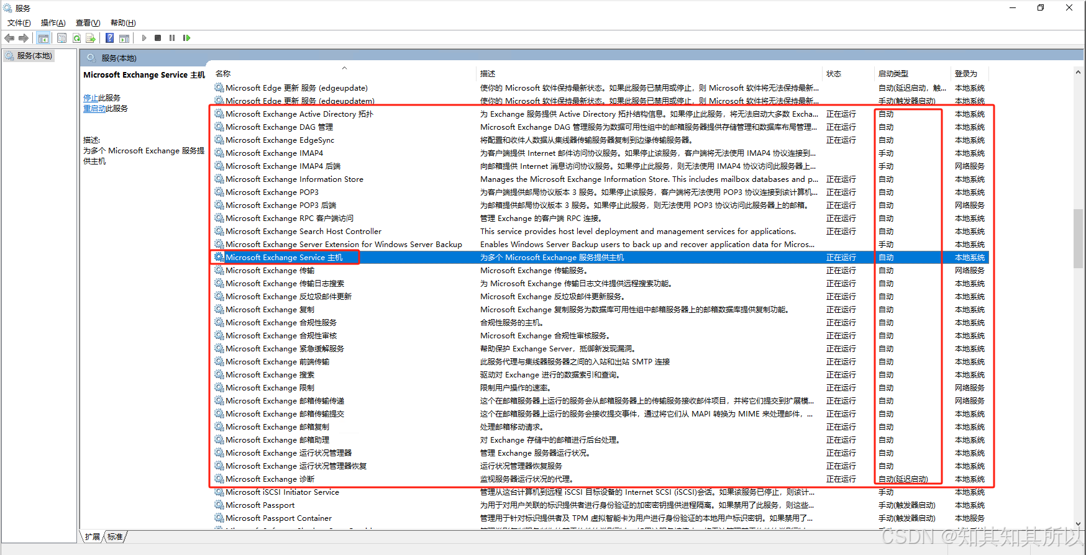Screen dimensions: 1086x555
Task: Select Microsoft Exchange Active Directory 拓扑 service
Action: [299, 114]
